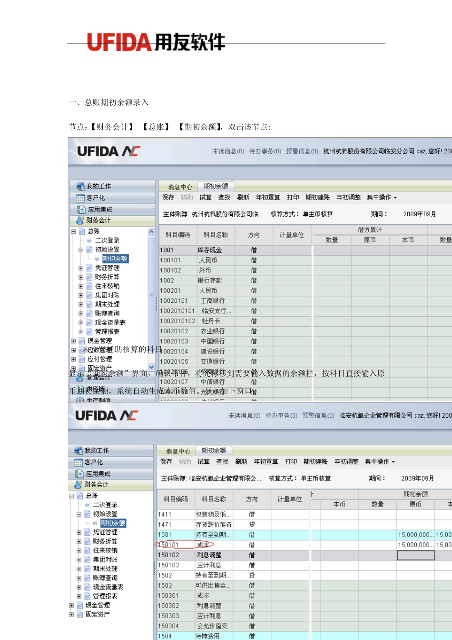Expand 凭证管理 node in lower tree
452x640 pixels.
(x=79, y=532)
